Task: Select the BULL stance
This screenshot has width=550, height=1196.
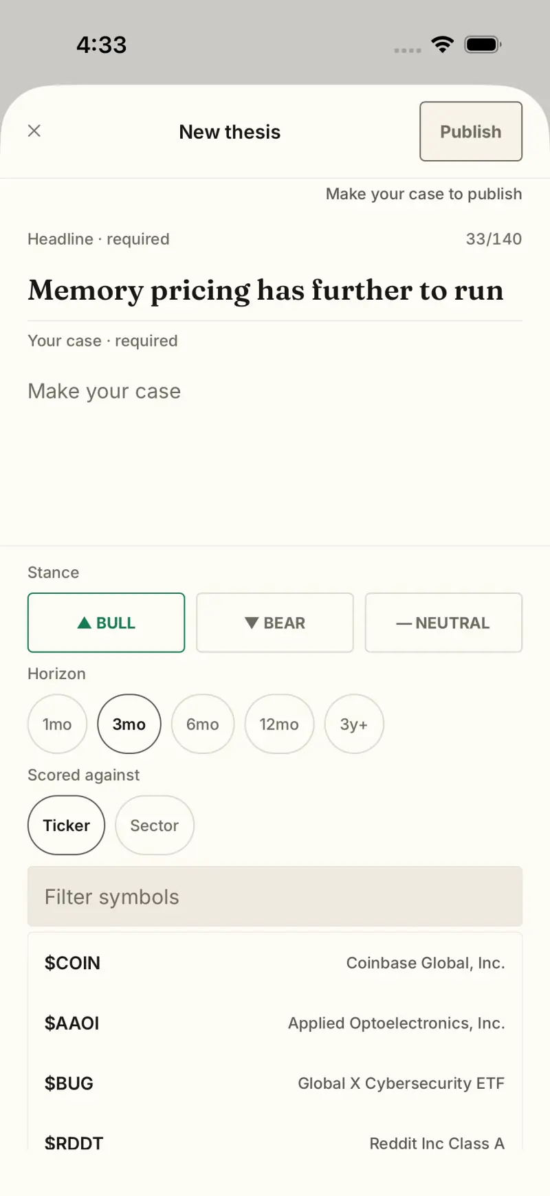Action: [107, 623]
